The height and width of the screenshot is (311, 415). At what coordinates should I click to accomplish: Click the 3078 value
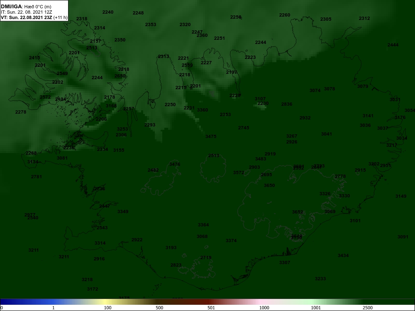[x=330, y=89]
